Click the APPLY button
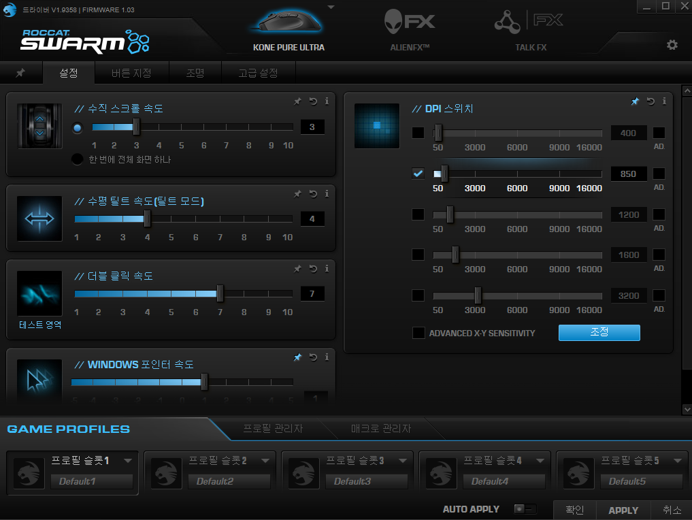 [x=623, y=510]
